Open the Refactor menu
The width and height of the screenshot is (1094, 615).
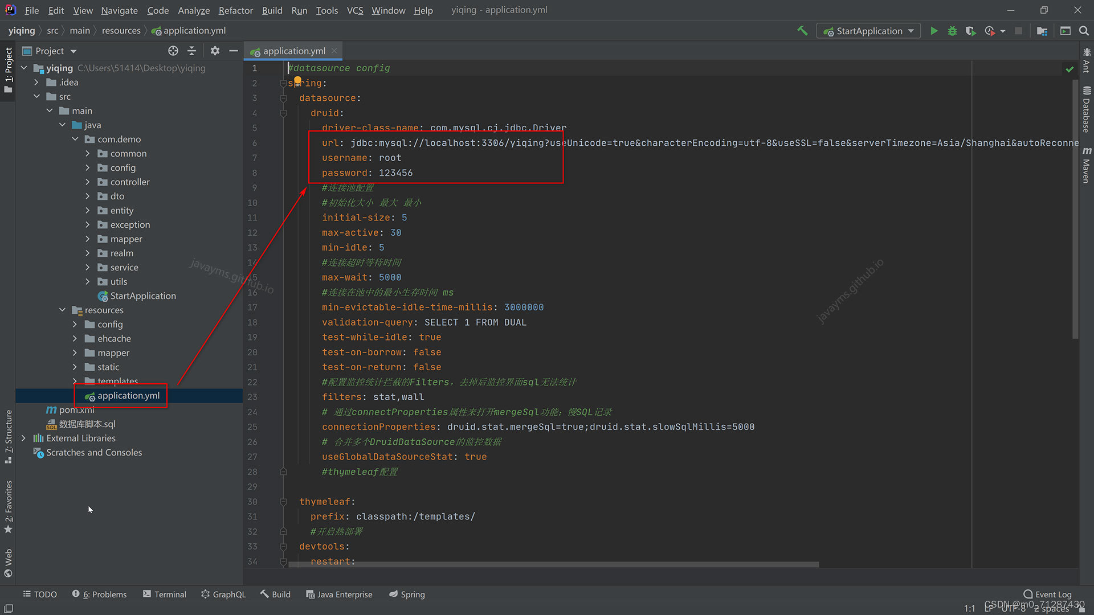click(235, 10)
